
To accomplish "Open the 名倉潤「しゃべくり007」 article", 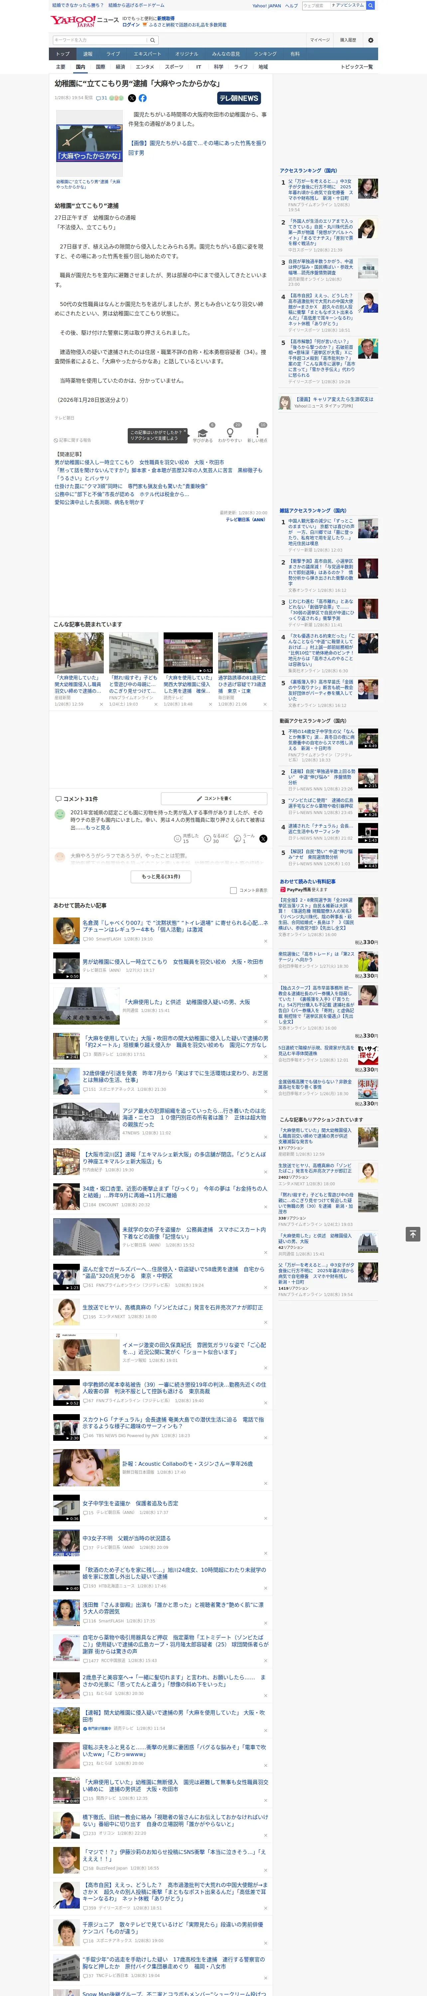I will click(x=175, y=925).
